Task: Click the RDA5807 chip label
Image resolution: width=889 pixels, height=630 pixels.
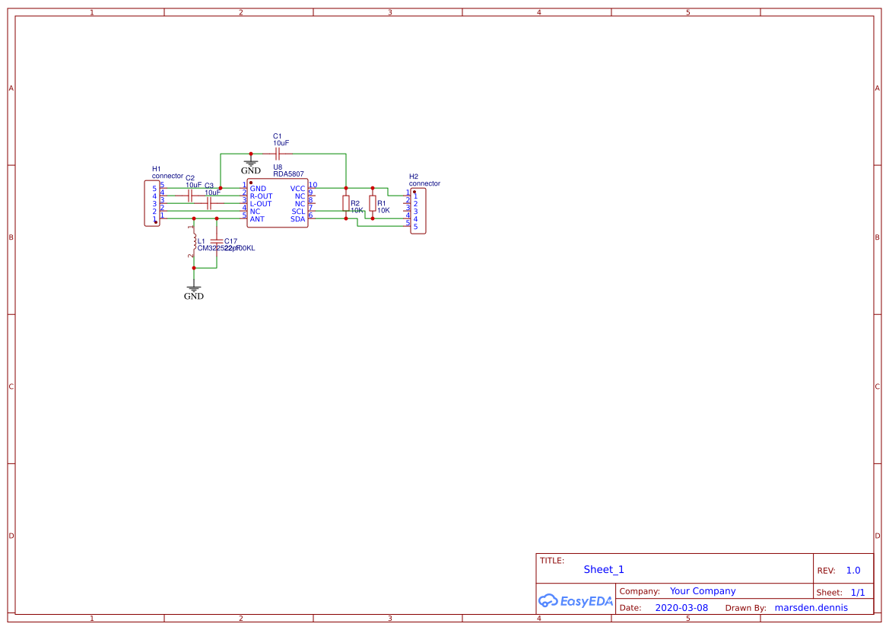Action: 288,174
